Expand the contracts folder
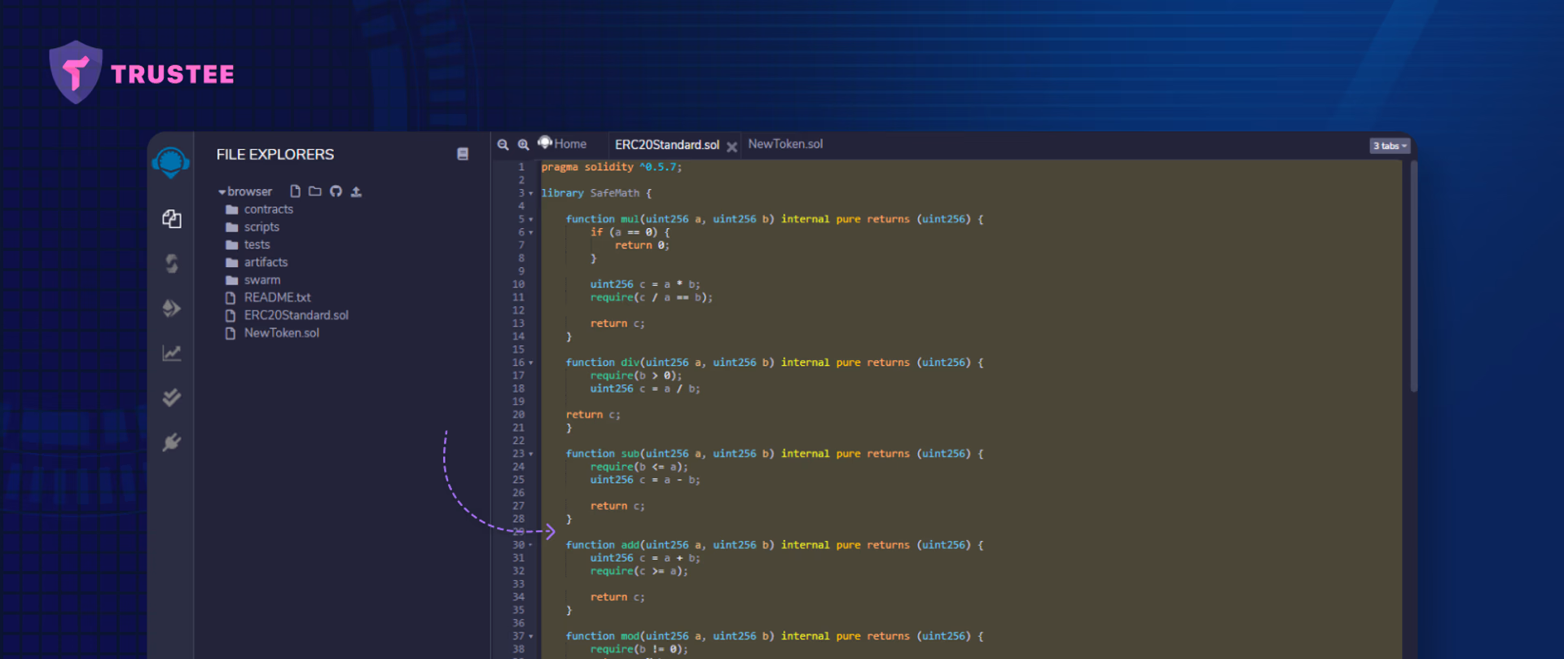Image resolution: width=1564 pixels, height=659 pixels. point(260,209)
